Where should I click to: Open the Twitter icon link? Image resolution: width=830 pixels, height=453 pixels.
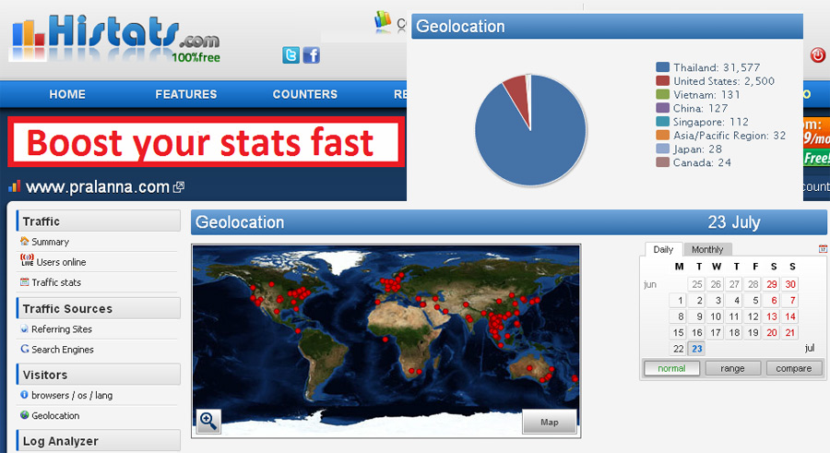pyautogui.click(x=290, y=55)
